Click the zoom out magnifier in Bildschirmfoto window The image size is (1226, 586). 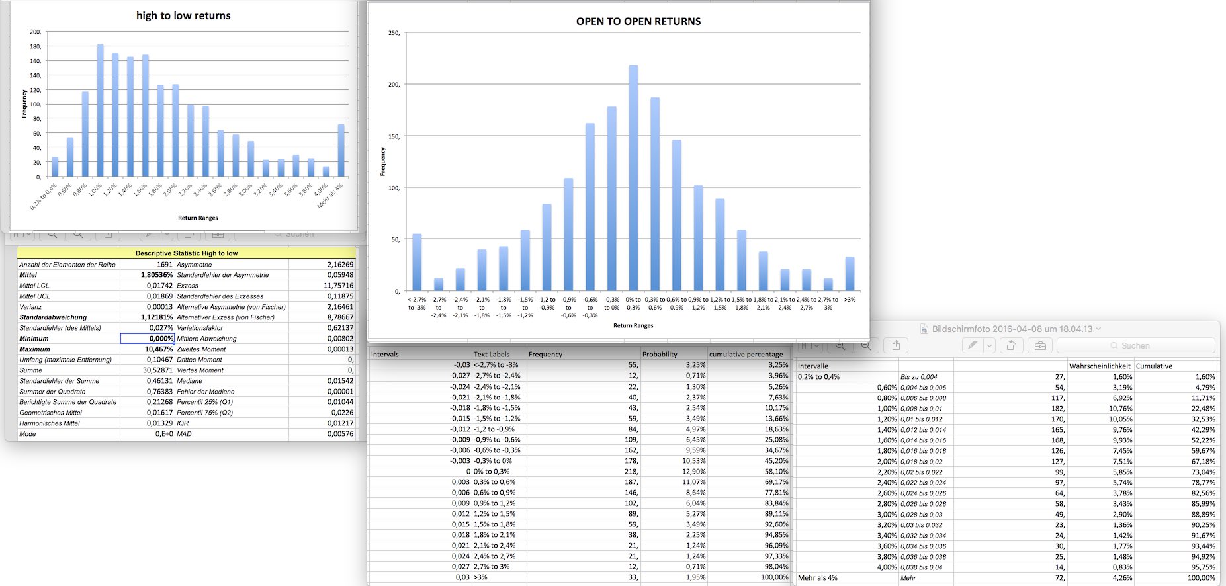[840, 345]
